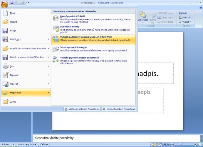Click the Zavřít folder icon
The image size is (203, 147).
[6, 101]
